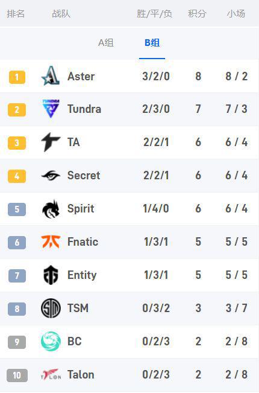Click the orange Fnatic logo

pos(51,241)
